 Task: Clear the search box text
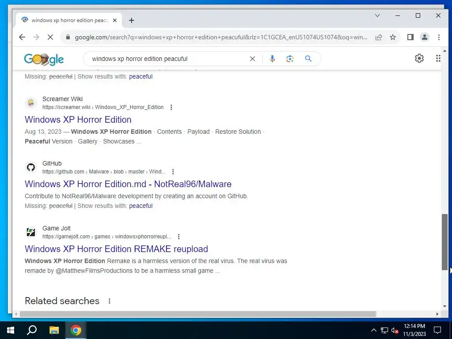(252, 59)
